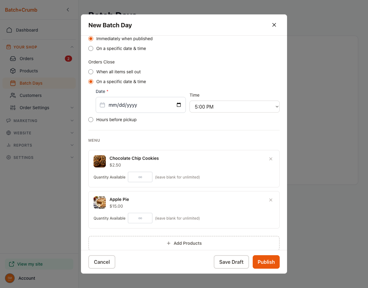The height and width of the screenshot is (288, 368).
Task: Select 'When all items sell out' option
Action: point(91,72)
